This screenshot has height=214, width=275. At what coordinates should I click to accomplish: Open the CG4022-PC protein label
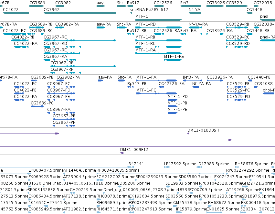[x=26, y=84]
